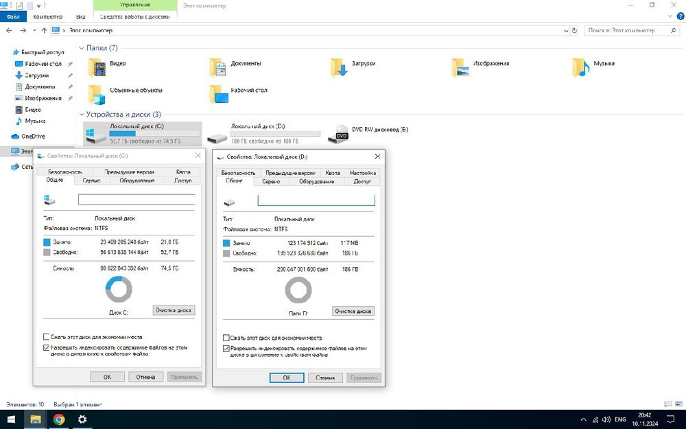Open Предыдущие версии tab in disk C properties
The image size is (686, 429).
[x=129, y=172]
